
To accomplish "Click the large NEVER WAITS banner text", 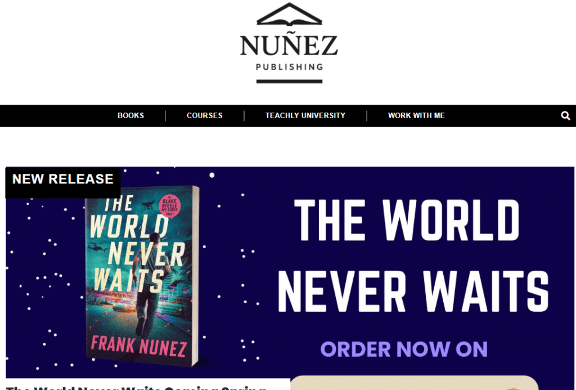I will pyautogui.click(x=413, y=291).
